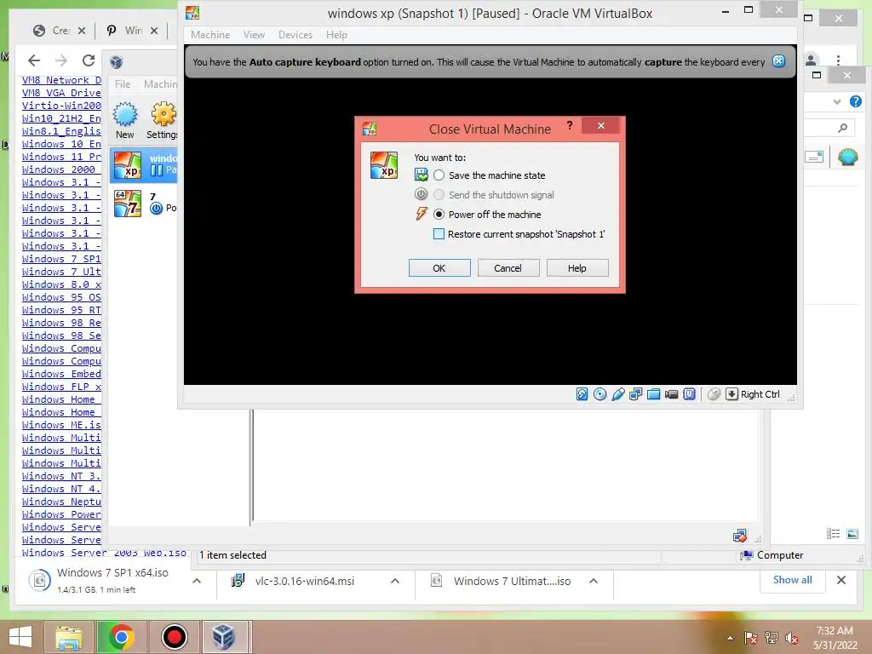Open the Windows Start button

[x=20, y=637]
